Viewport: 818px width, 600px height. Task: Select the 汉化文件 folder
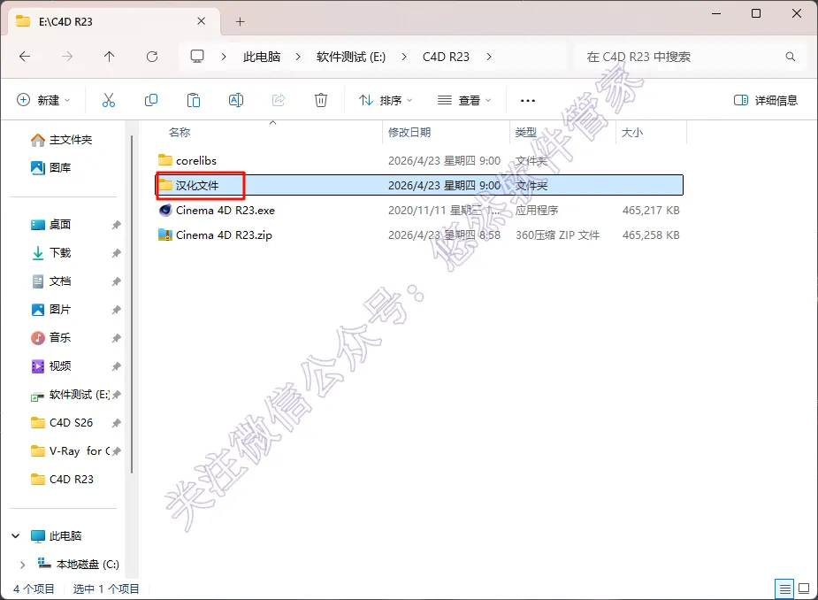(420, 185)
